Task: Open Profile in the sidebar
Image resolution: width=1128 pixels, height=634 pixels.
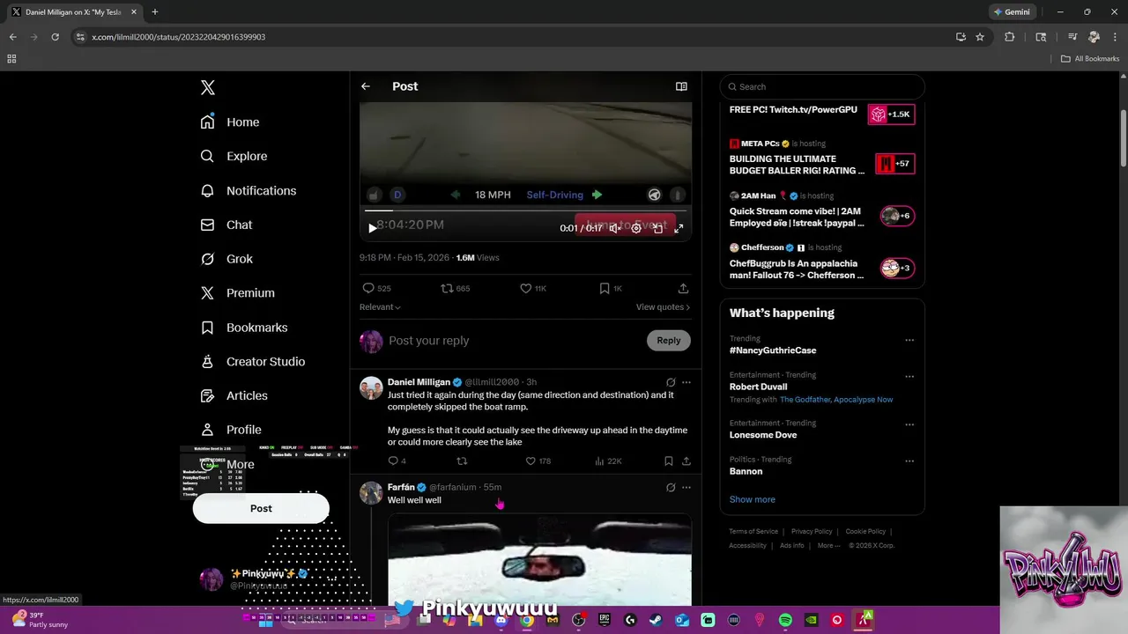Action: click(231, 430)
